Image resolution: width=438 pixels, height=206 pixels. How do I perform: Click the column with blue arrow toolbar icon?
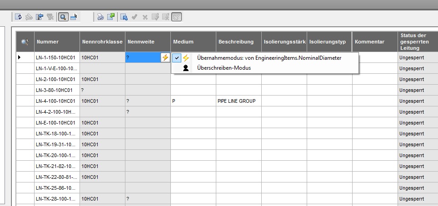coord(40,17)
